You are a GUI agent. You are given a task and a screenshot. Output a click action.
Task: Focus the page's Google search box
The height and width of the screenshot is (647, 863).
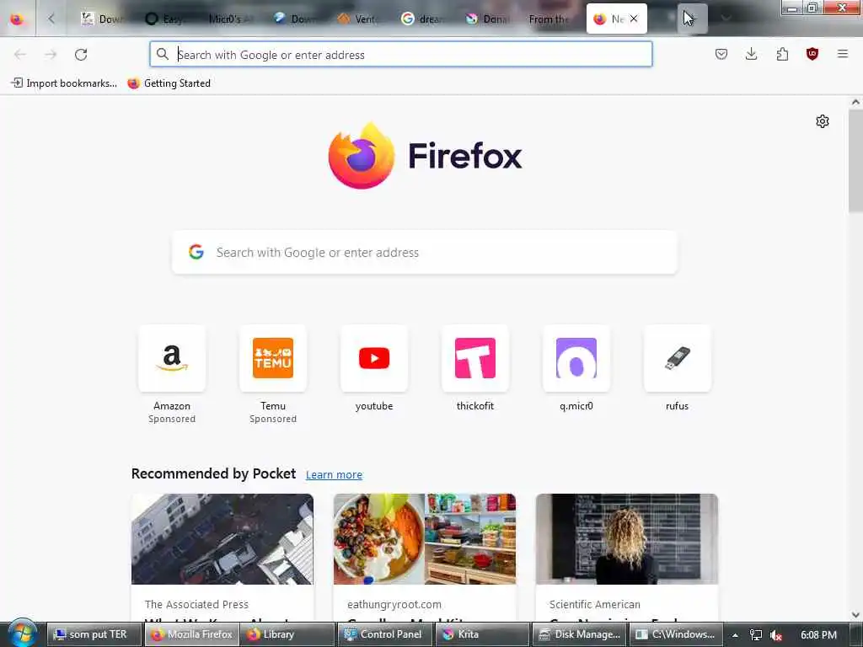coord(425,252)
